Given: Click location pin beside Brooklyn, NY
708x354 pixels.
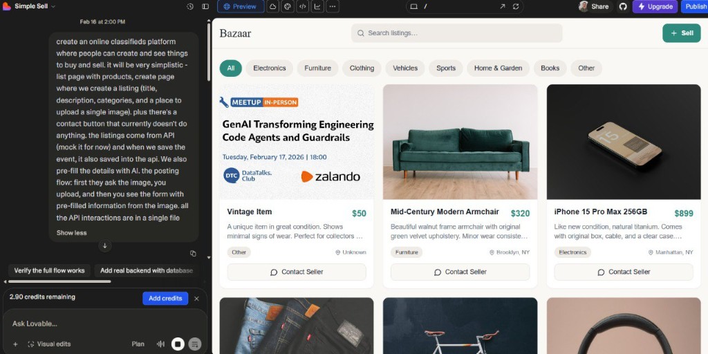Looking at the screenshot, I should click(492, 252).
